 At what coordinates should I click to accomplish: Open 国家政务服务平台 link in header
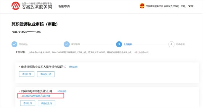[154, 6]
